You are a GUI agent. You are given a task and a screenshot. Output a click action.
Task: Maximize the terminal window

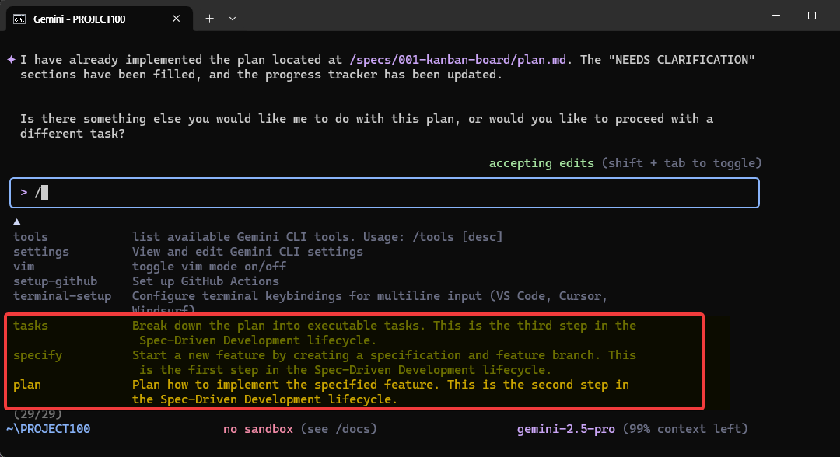click(811, 16)
